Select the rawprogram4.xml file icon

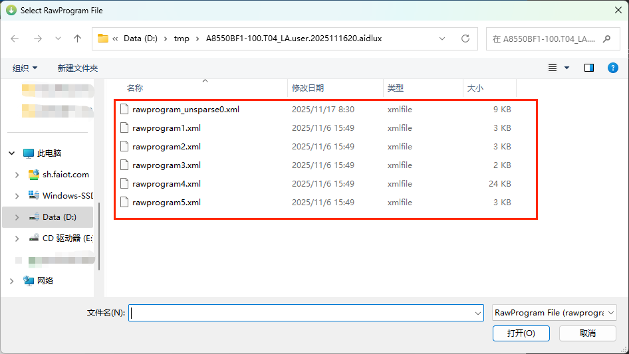124,184
